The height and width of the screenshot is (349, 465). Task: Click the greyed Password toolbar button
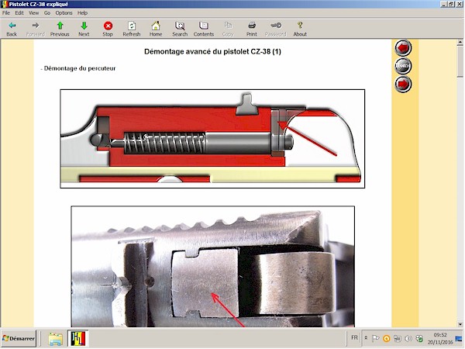[275, 29]
